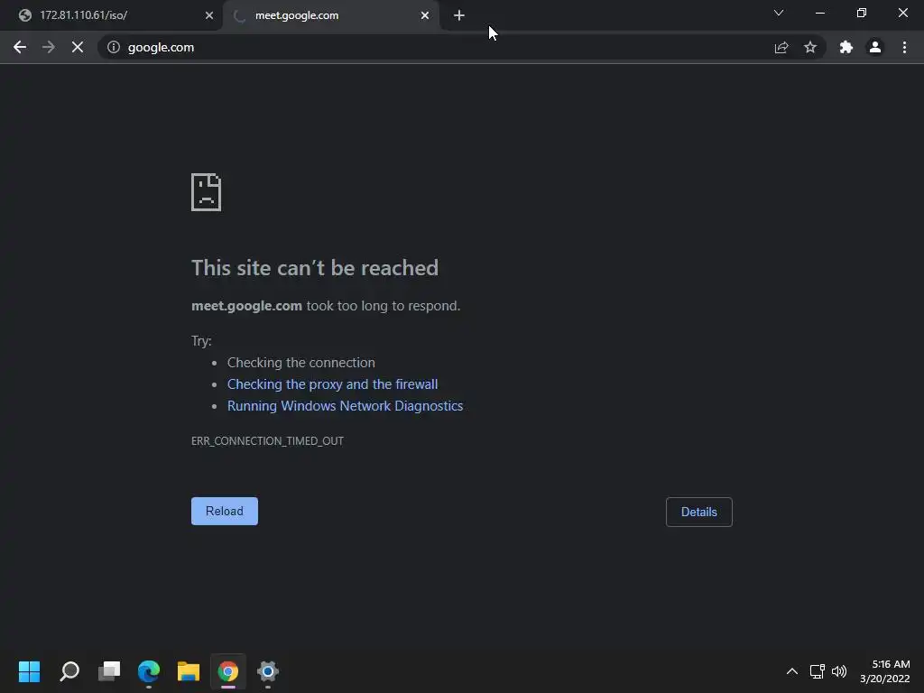
Task: Launch Microsoft Edge from taskbar
Action: [x=149, y=670]
